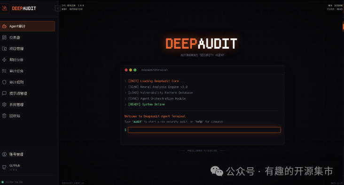Click the "MEM: 16384MB" readout
Viewport: 344px width, 185px height.
coord(335,6)
